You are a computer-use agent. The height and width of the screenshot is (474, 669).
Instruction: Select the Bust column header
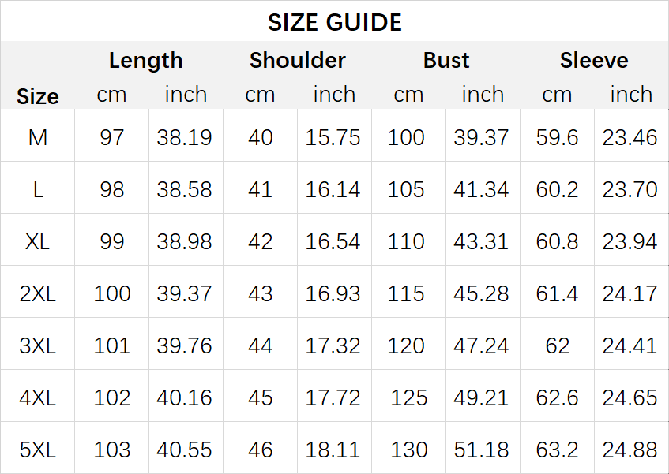(x=445, y=60)
